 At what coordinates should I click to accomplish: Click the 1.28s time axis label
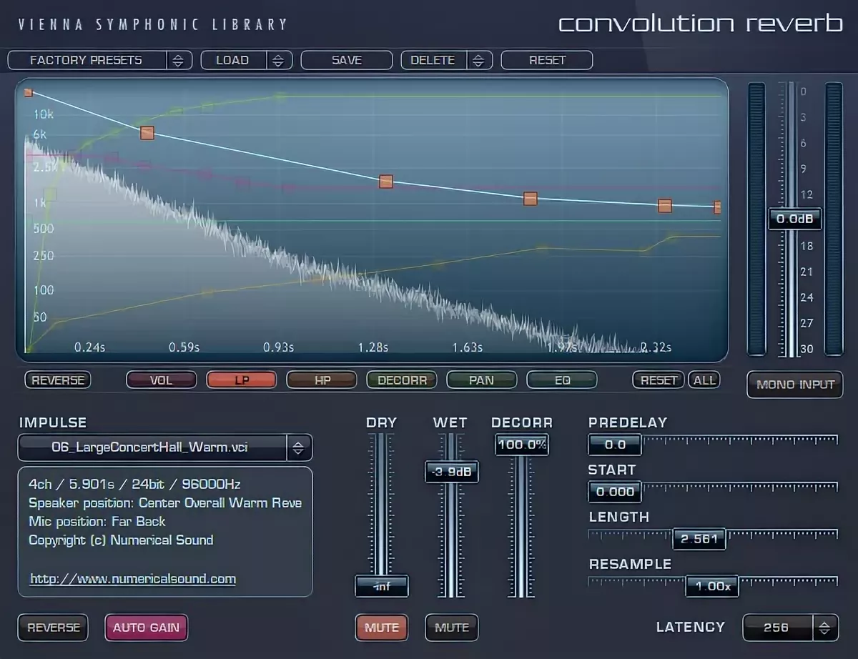click(x=373, y=347)
